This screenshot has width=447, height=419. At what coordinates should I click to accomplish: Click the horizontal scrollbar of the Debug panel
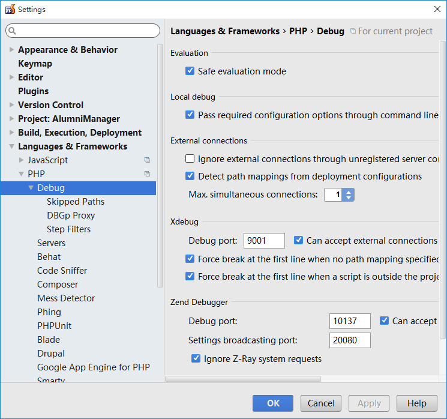[x=243, y=379]
